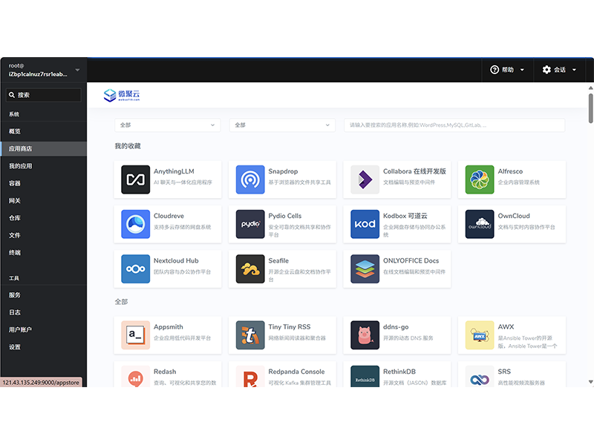
Task: Expand the second 全部 filter dropdown
Action: [282, 125]
